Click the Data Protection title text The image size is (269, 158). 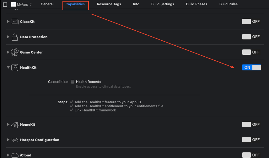point(34,37)
